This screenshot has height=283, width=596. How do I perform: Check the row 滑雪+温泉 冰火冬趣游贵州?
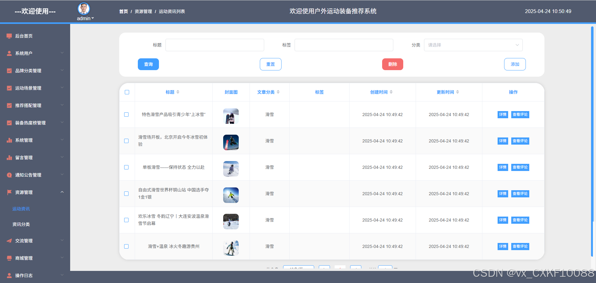tap(126, 246)
